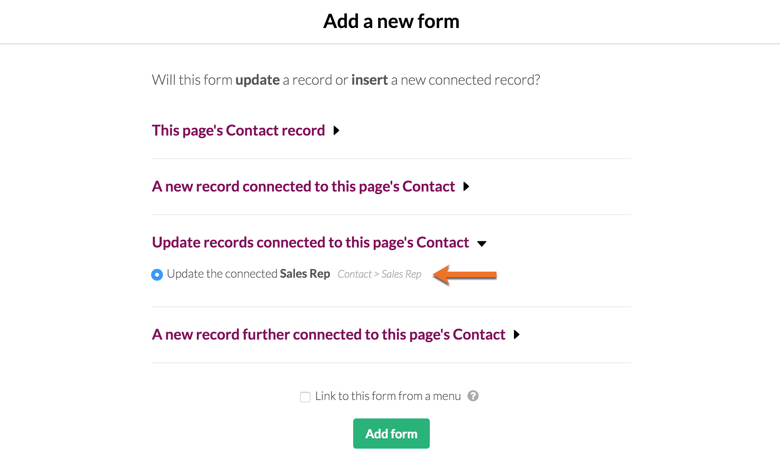Expand A new record connected to Contact
The width and height of the screenshot is (780, 470).
(303, 186)
